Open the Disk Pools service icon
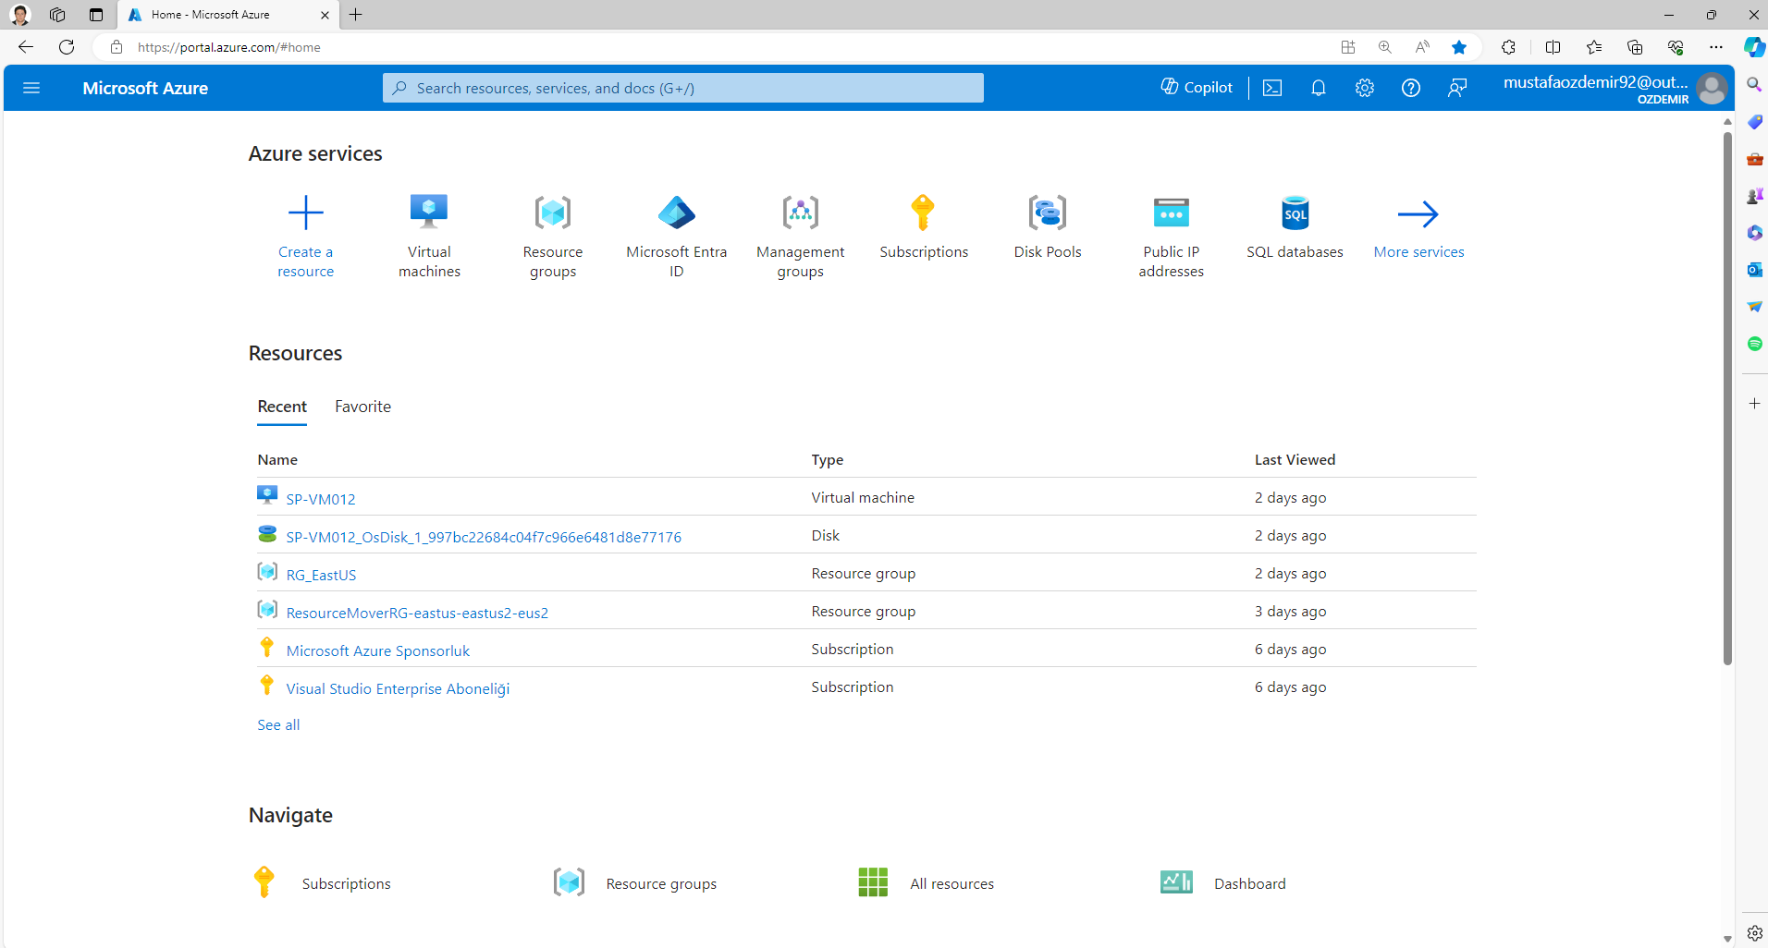 pos(1048,213)
